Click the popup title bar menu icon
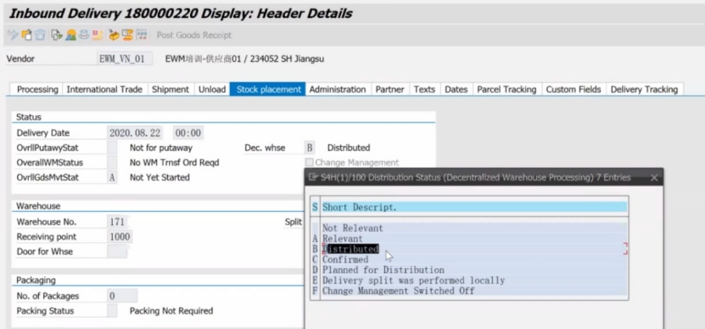The image size is (705, 329). (x=313, y=177)
